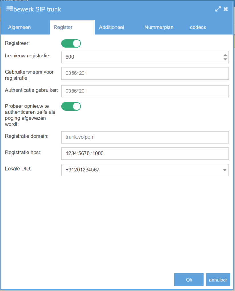This screenshot has width=235, height=291.
Task: Select the Register tab
Action: click(63, 28)
